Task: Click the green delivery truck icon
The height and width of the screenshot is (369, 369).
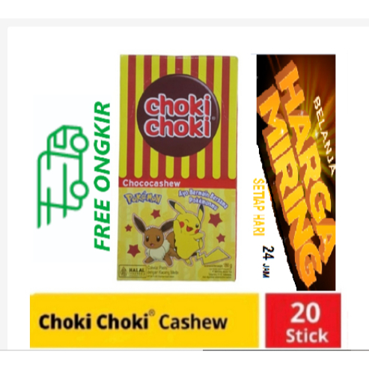Action: [63, 176]
